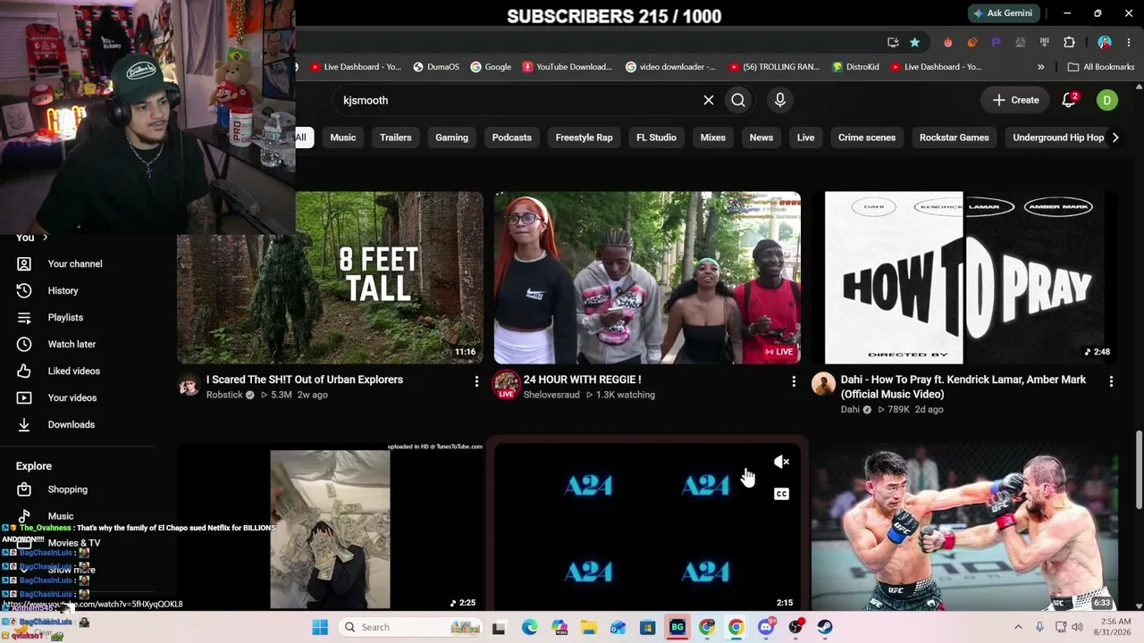This screenshot has width=1144, height=643.
Task: Click the Ask Gemini button
Action: pos(1003,13)
